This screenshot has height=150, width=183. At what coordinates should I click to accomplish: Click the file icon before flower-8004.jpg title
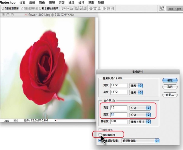[x=26, y=15]
